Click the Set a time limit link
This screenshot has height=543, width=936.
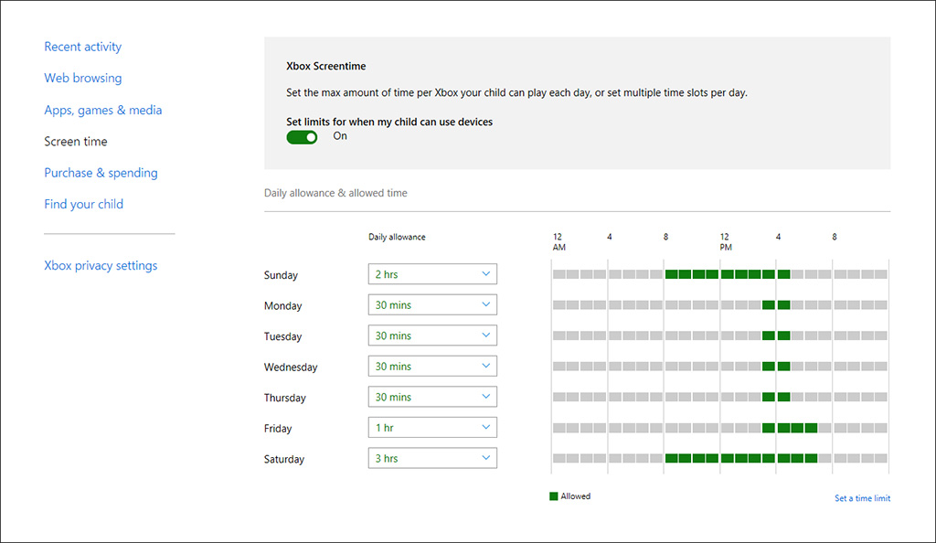[862, 498]
